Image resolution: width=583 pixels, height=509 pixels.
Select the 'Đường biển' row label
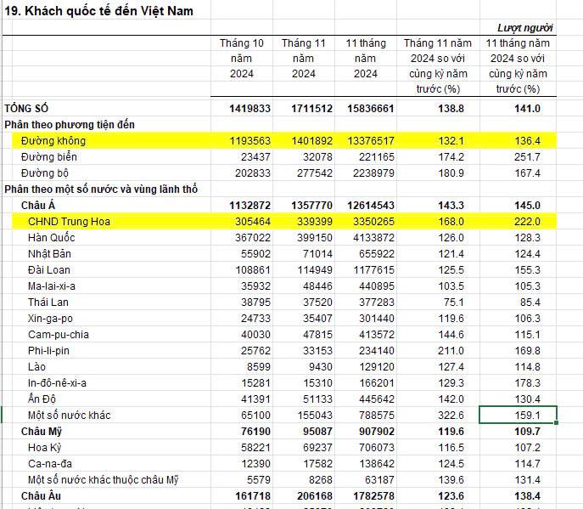[x=49, y=156]
